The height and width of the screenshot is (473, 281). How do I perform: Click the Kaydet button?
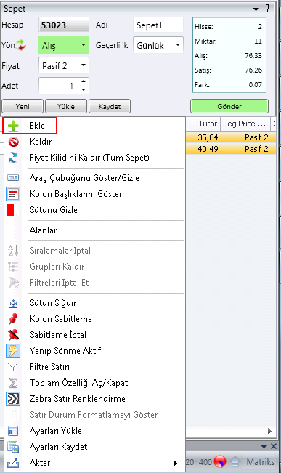(110, 107)
